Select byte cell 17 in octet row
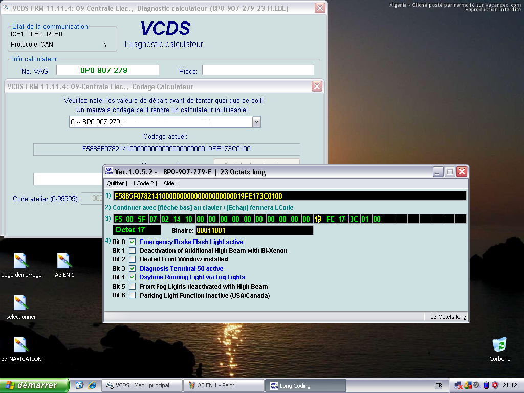This screenshot has width=524, height=393. [342, 219]
